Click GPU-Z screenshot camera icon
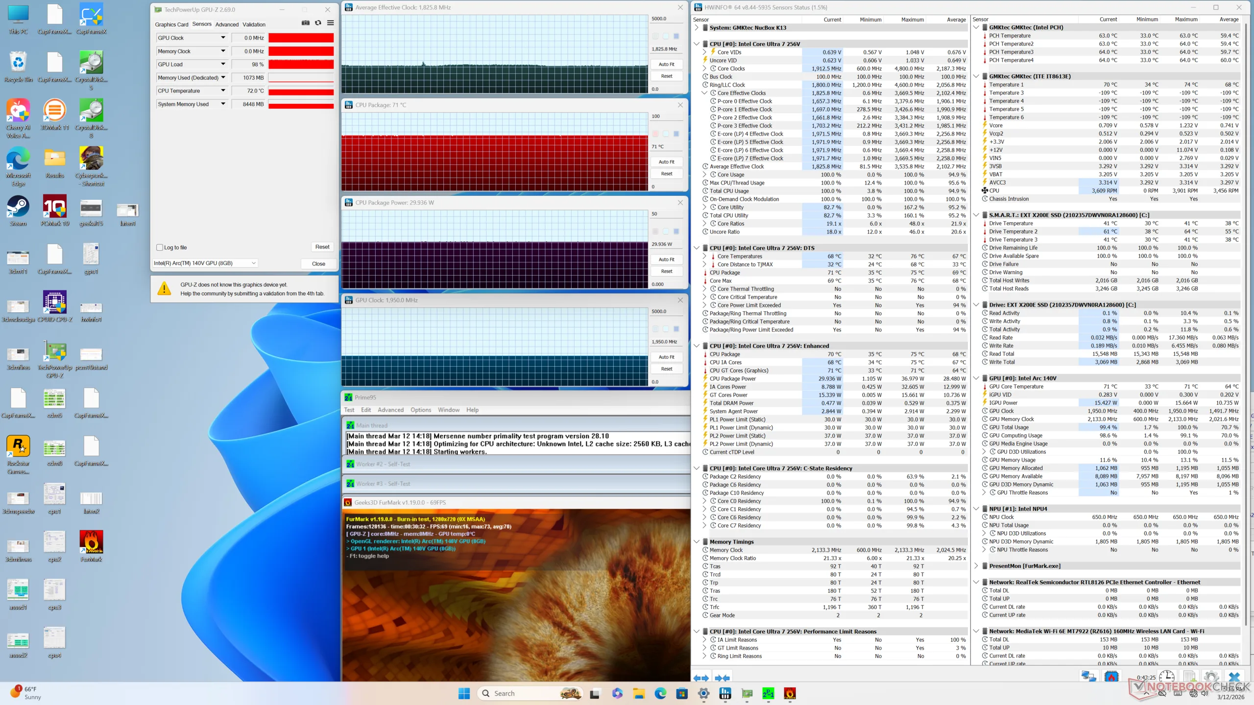The height and width of the screenshot is (705, 1254). coord(306,23)
